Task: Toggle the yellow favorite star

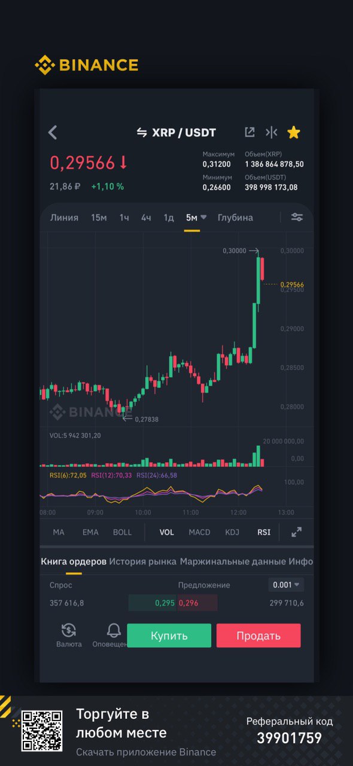Action: click(293, 132)
